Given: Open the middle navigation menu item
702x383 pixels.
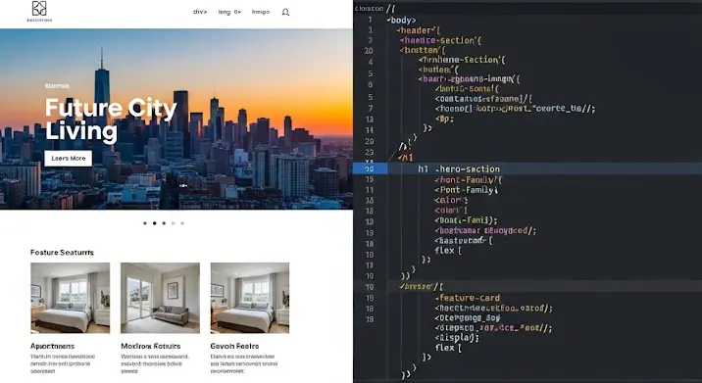Looking at the screenshot, I should click(x=229, y=12).
